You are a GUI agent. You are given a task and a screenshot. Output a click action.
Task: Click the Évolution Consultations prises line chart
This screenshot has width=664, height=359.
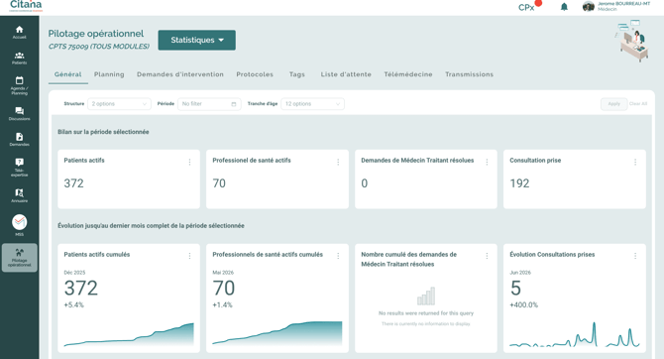click(575, 334)
